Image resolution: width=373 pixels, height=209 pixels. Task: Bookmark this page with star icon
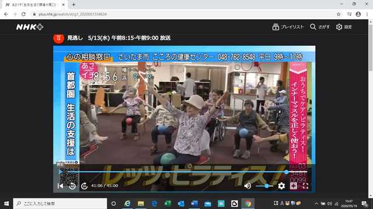click(x=339, y=14)
